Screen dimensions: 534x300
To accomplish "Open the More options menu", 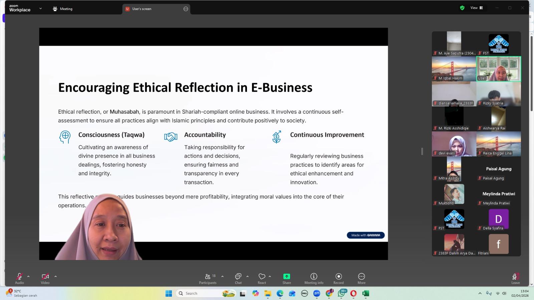I will pyautogui.click(x=361, y=278).
